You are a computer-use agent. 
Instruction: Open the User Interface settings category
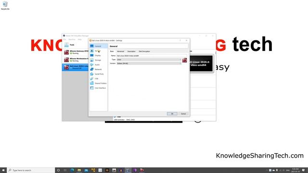98,88
